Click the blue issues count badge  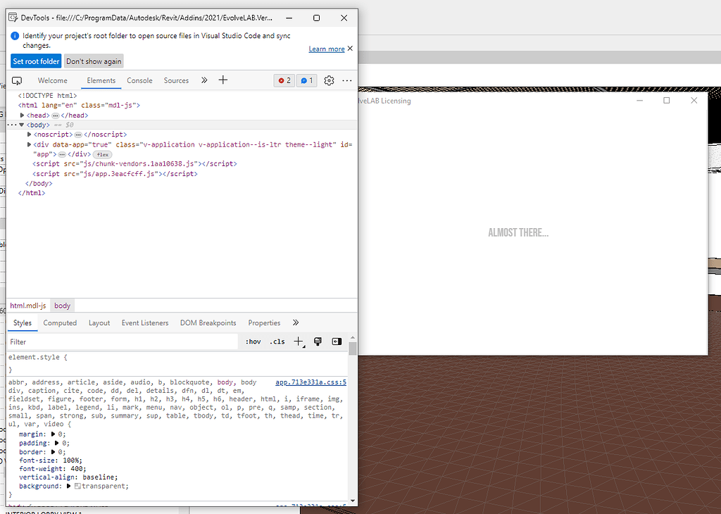[306, 81]
